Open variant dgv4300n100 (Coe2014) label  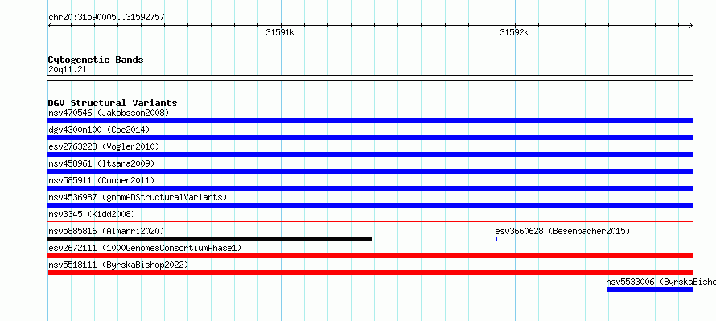(x=99, y=130)
